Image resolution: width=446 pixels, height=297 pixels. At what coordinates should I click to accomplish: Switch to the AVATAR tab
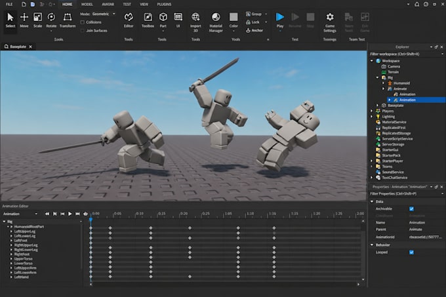[x=108, y=5]
